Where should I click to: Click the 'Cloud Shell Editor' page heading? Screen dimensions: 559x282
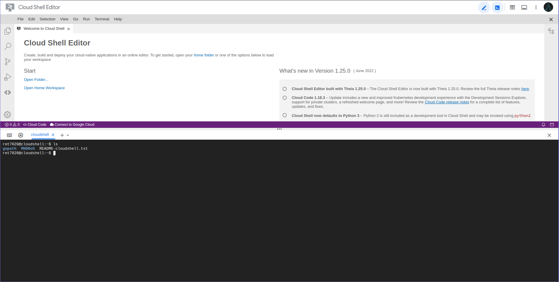[57, 43]
